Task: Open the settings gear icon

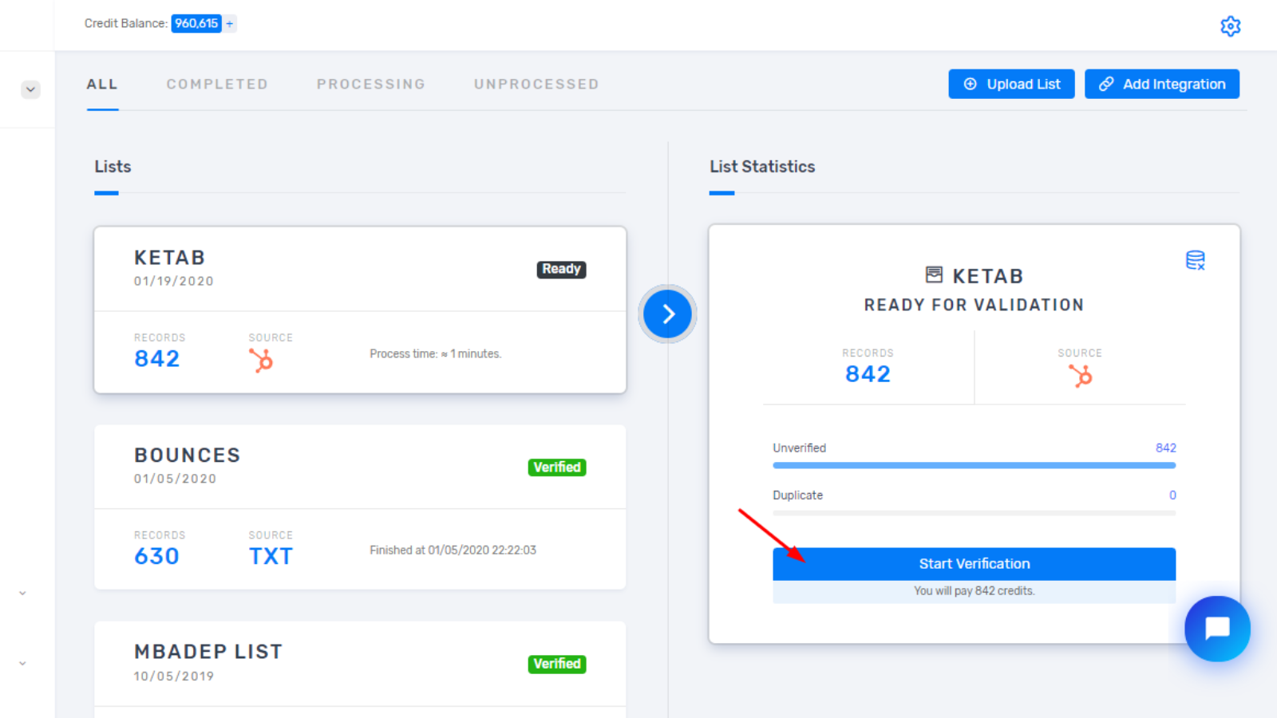Action: [1230, 26]
